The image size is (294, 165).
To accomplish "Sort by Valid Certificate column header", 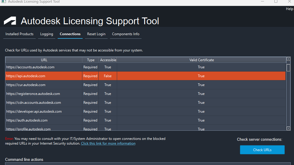I will 202,60.
